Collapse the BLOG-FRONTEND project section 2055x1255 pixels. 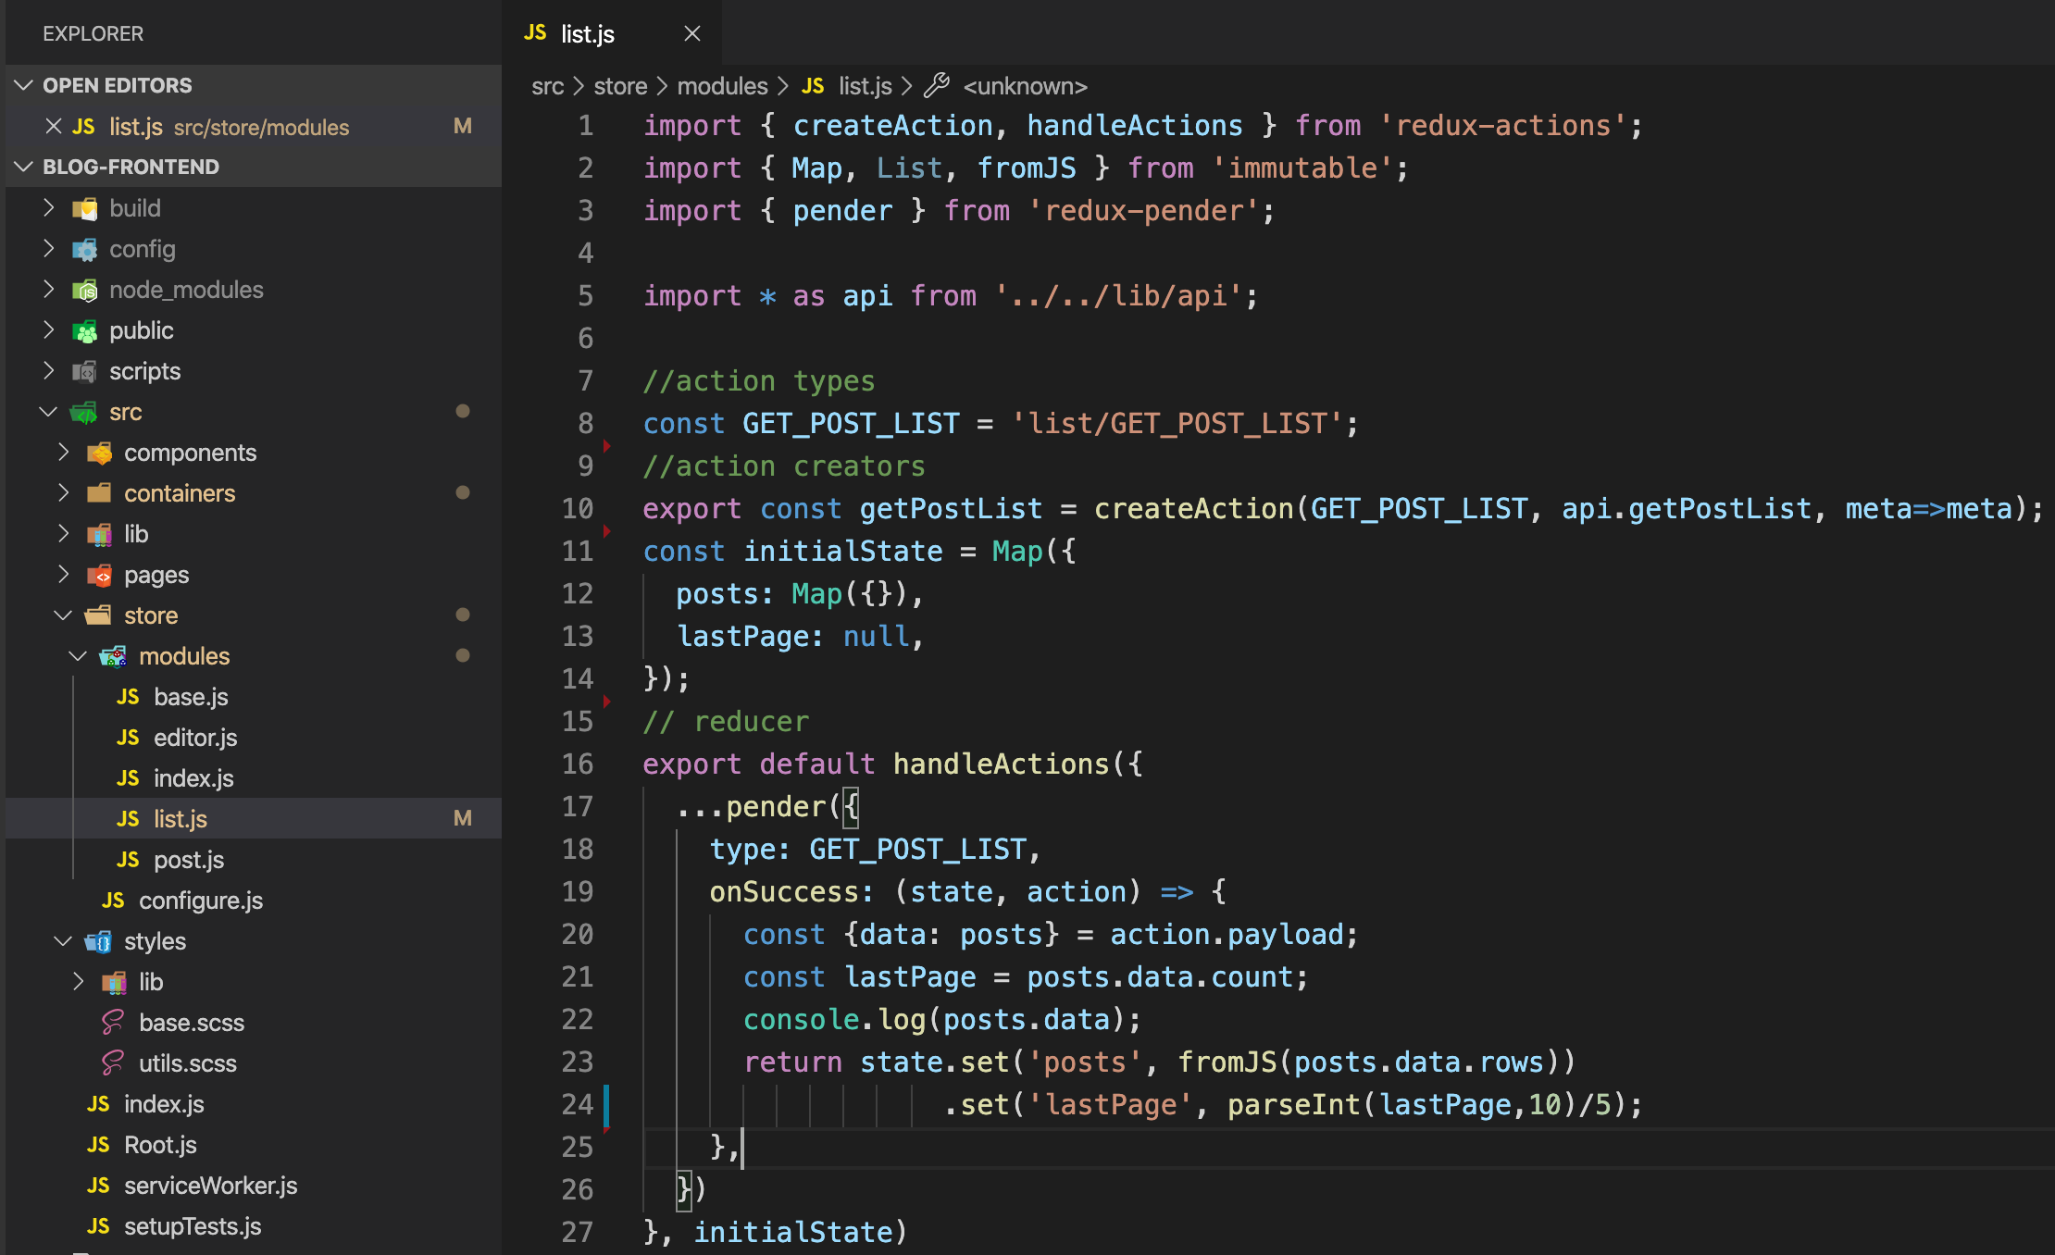click(24, 167)
